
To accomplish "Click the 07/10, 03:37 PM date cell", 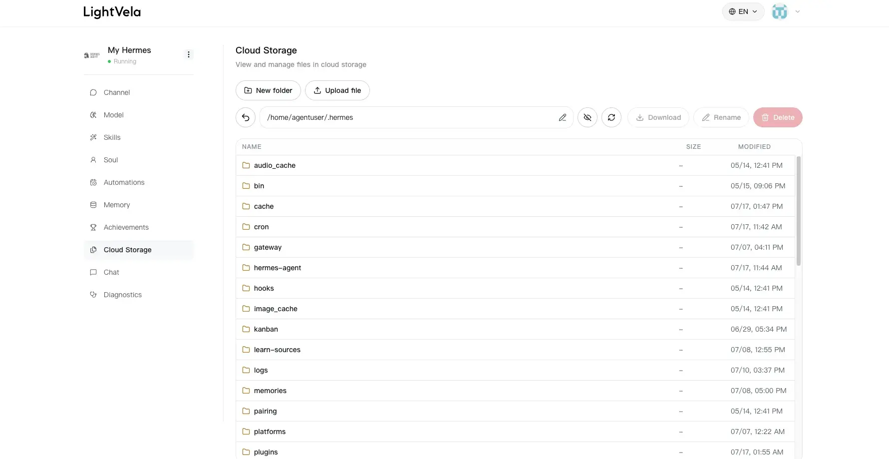I will click(x=758, y=370).
